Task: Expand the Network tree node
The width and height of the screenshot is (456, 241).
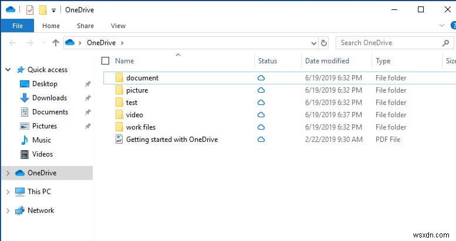Action: 8,211
